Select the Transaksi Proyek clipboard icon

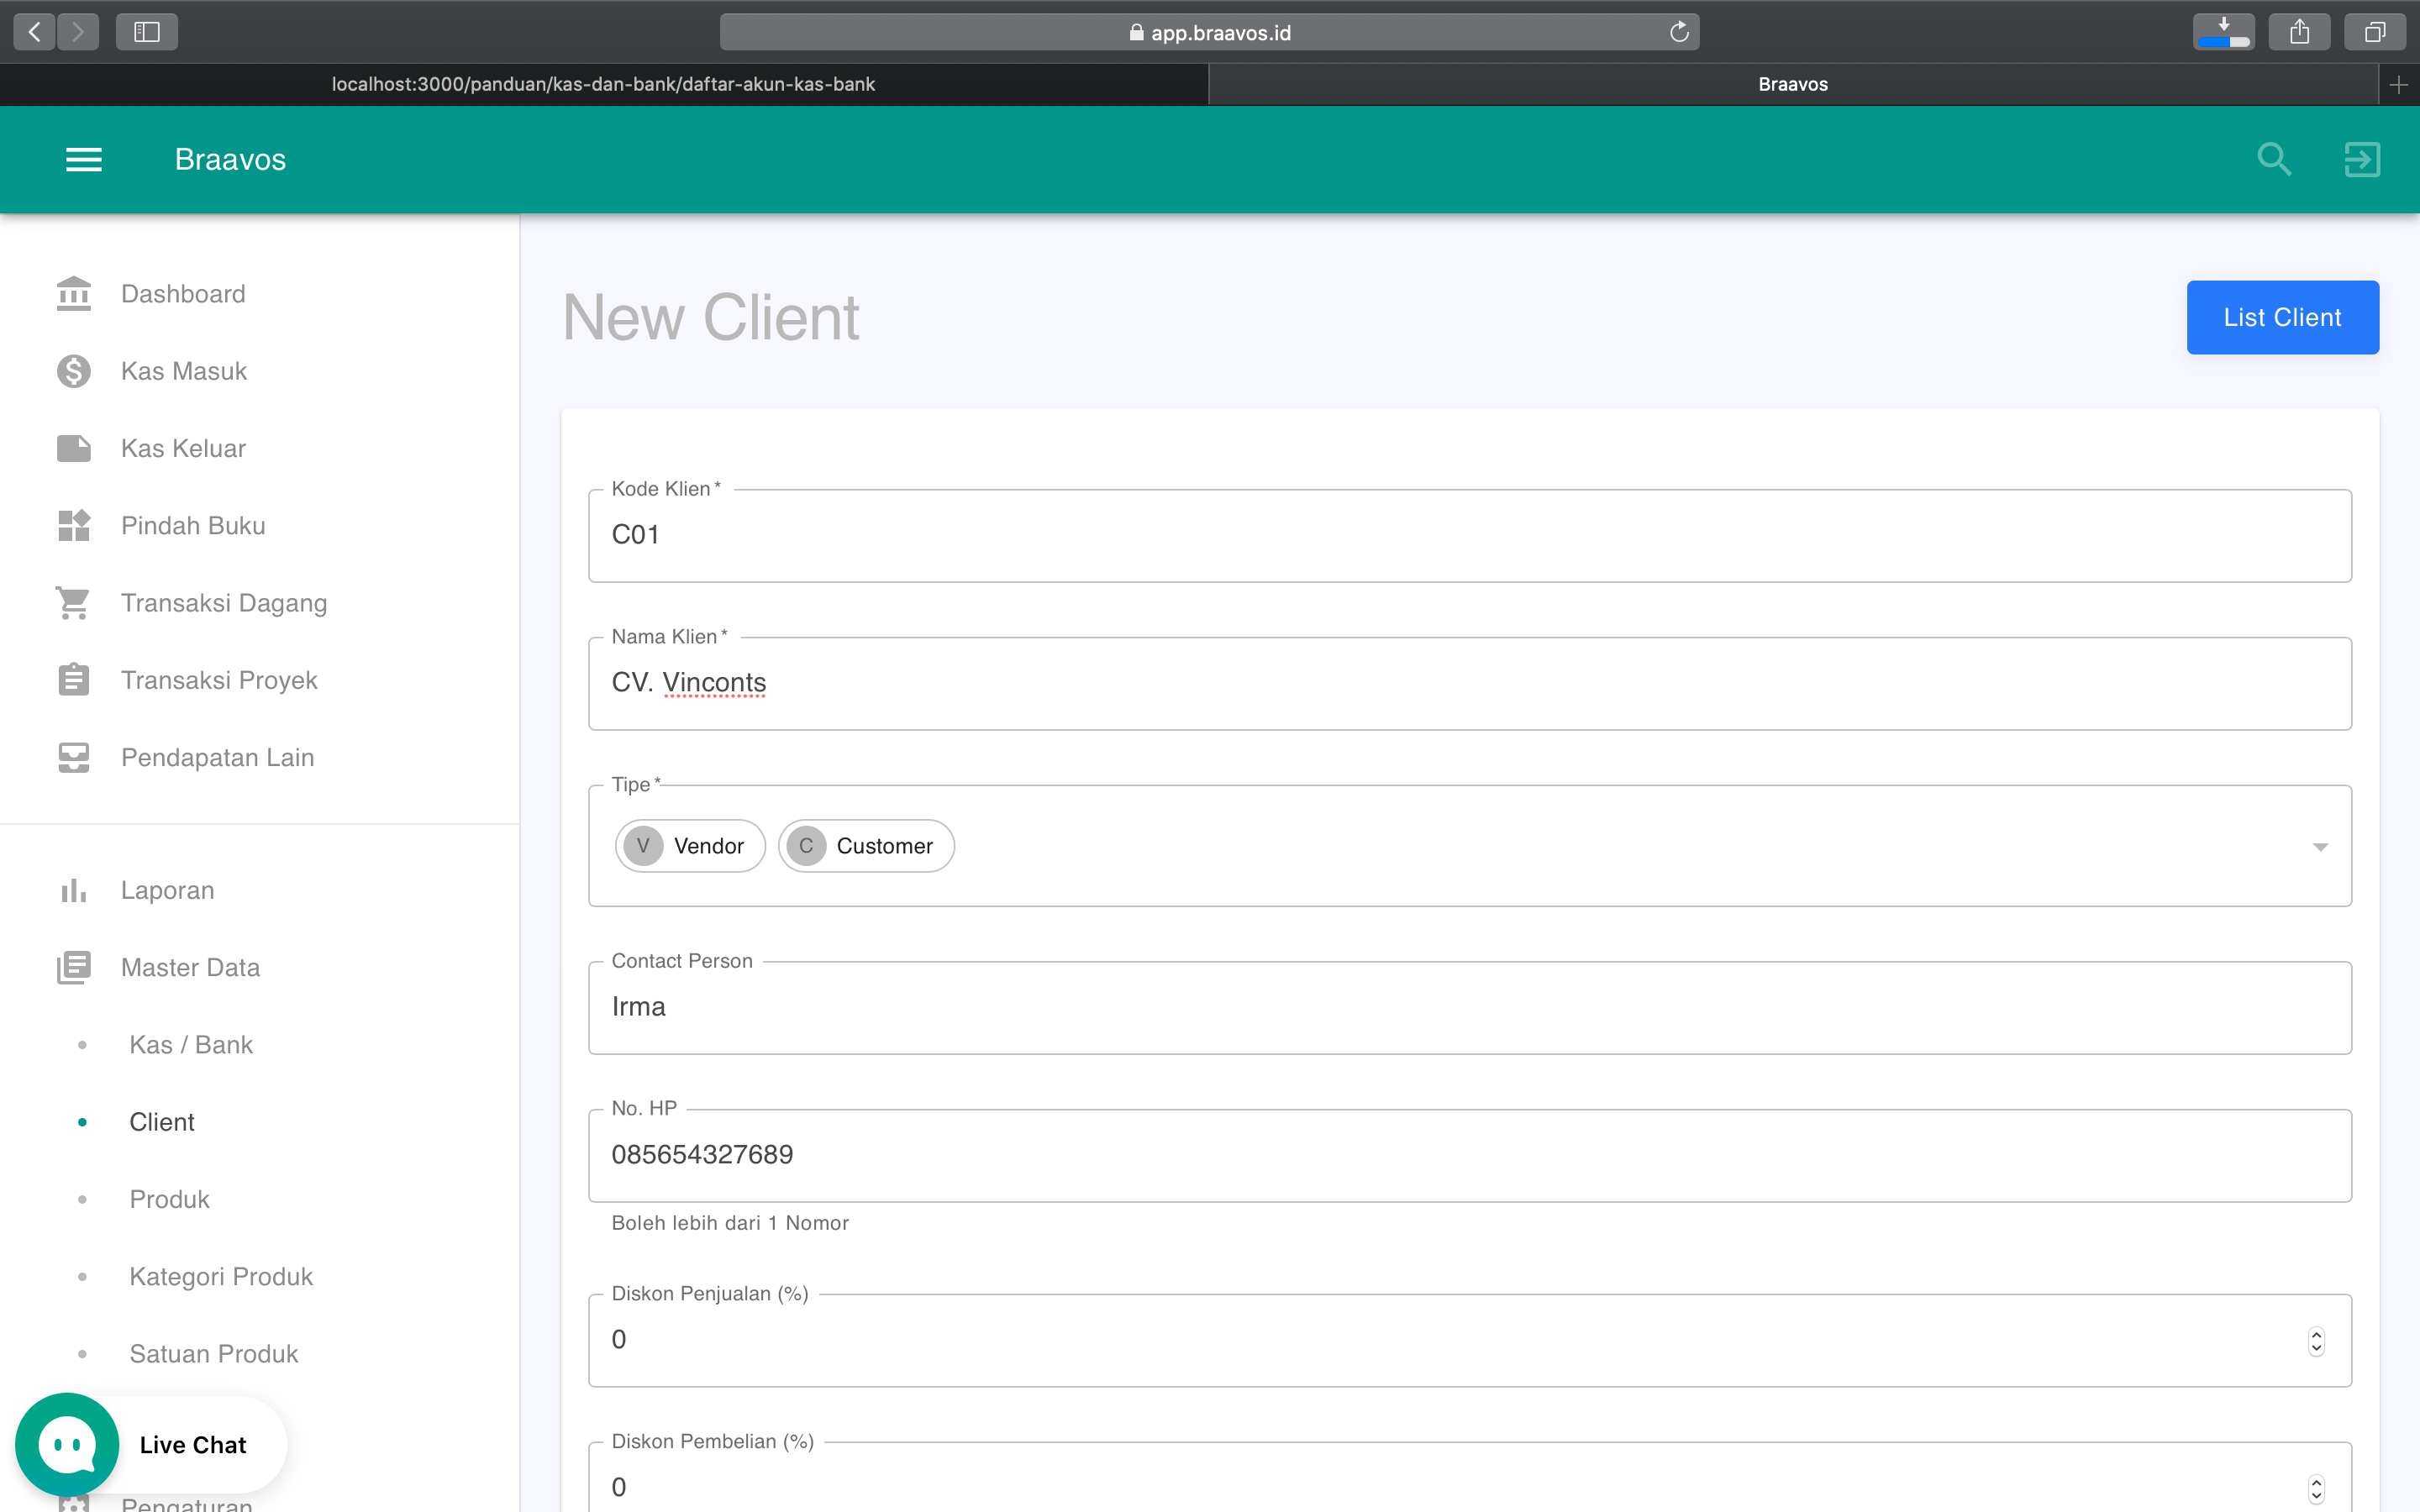point(72,679)
